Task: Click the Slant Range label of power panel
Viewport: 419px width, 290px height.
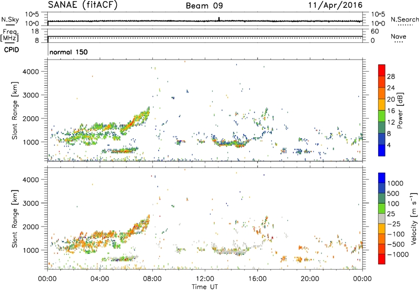Action: pyautogui.click(x=15, y=110)
